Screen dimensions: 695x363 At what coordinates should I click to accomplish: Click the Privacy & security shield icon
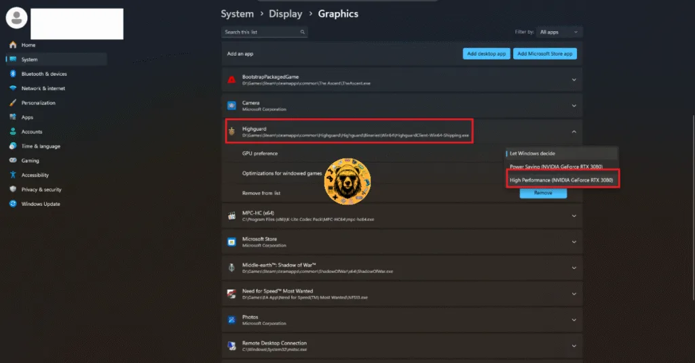tap(13, 189)
